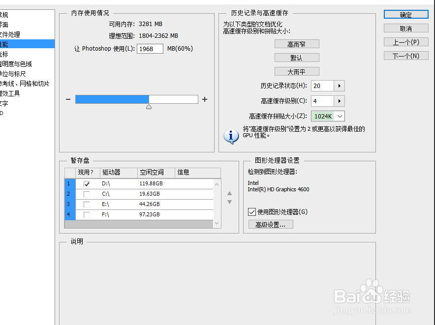Viewport: 435px width, 325px height.
Task: Choose the 默认 cache preset
Action: point(297,58)
